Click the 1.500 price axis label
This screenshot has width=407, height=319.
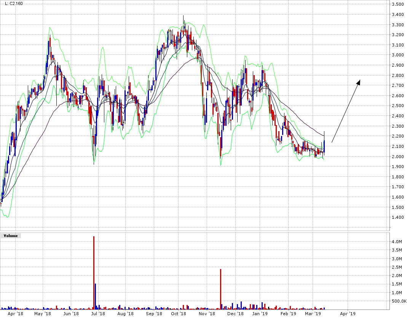(x=398, y=207)
